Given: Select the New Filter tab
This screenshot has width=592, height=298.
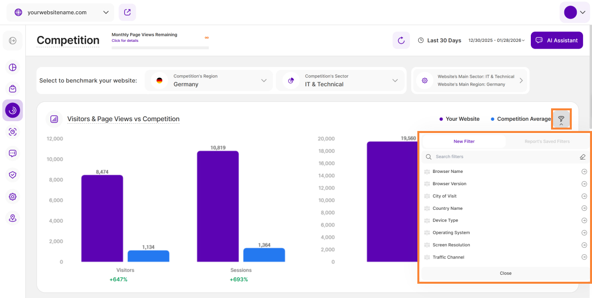Looking at the screenshot, I should (x=464, y=141).
